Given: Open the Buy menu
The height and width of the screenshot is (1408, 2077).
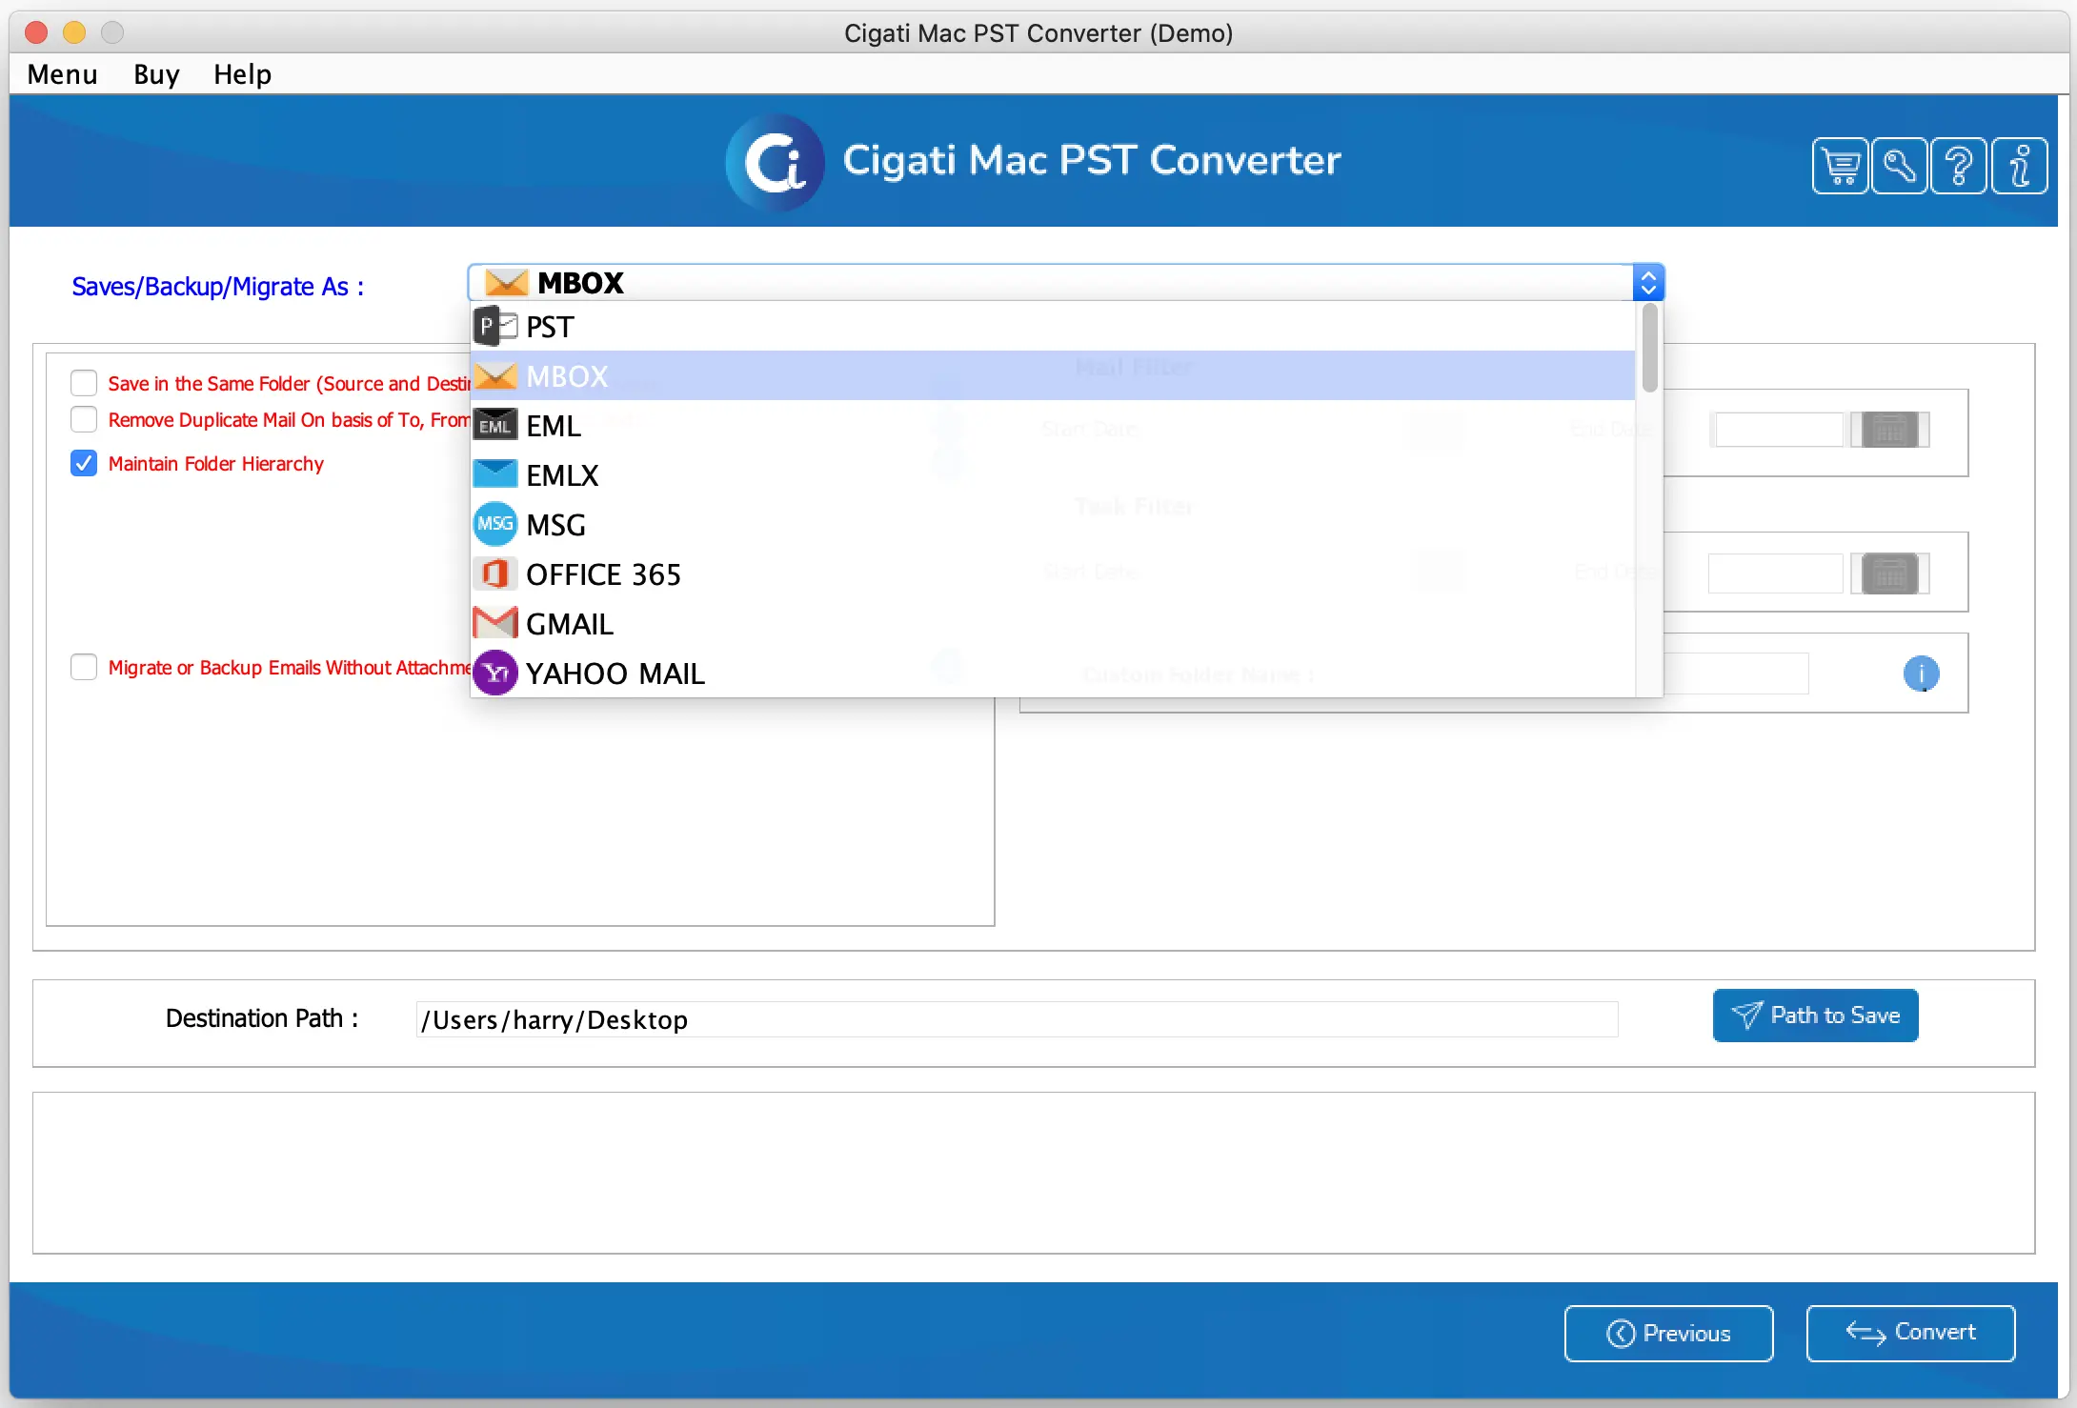Looking at the screenshot, I should (x=156, y=74).
